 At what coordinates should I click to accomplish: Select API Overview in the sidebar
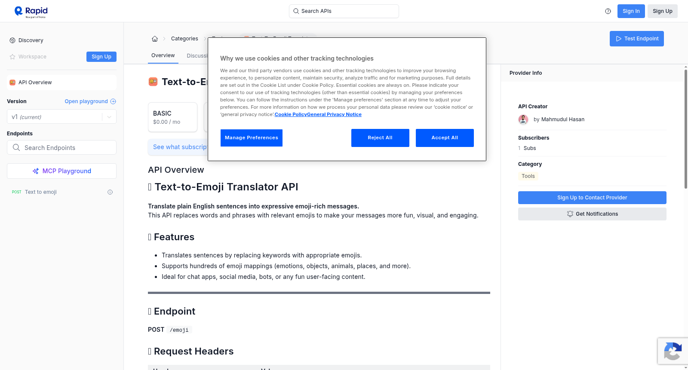click(x=61, y=83)
